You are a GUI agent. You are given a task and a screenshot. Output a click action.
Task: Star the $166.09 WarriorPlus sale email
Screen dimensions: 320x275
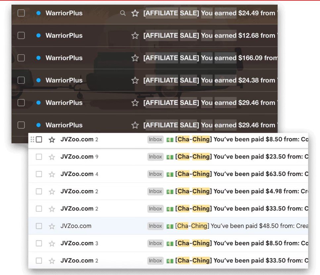tap(135, 58)
